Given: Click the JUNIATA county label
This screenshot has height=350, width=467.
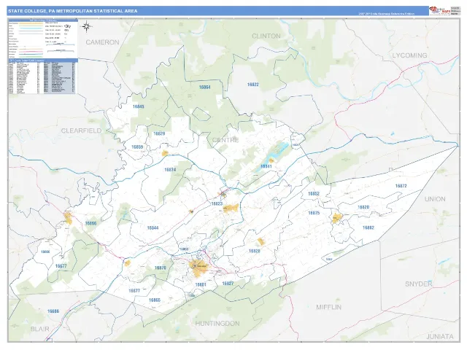Looking at the screenshot, I should (440, 337).
